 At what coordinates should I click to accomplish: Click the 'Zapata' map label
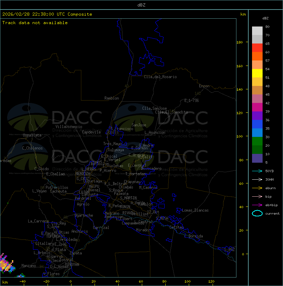click(x=76, y=253)
